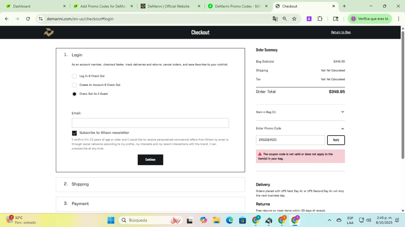
Task: Click the page vertical scrollbar
Action: click(403, 95)
